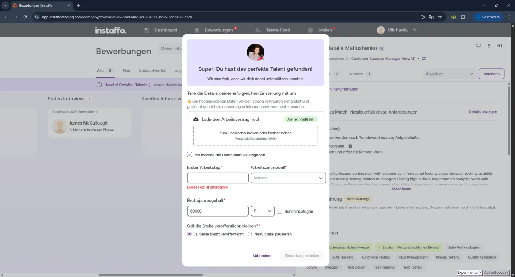Screen dimensions: 515x277
Task: Select Ja, Stelle bleibt veröffentlicht
Action: [x=189, y=234]
